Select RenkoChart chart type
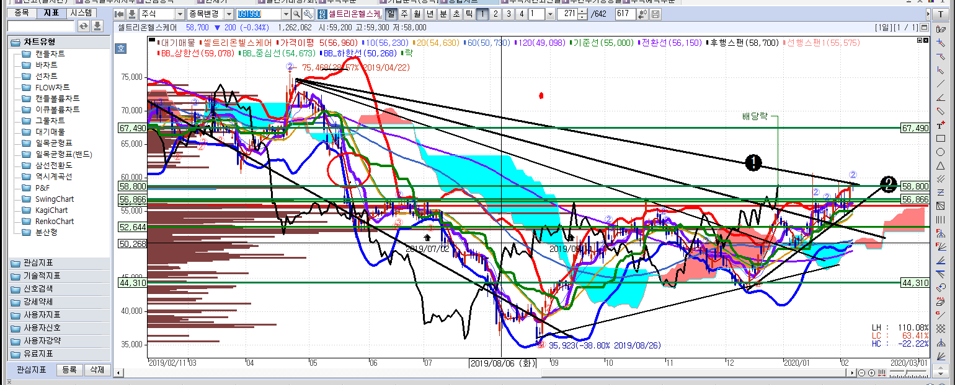The image size is (955, 385). (54, 221)
